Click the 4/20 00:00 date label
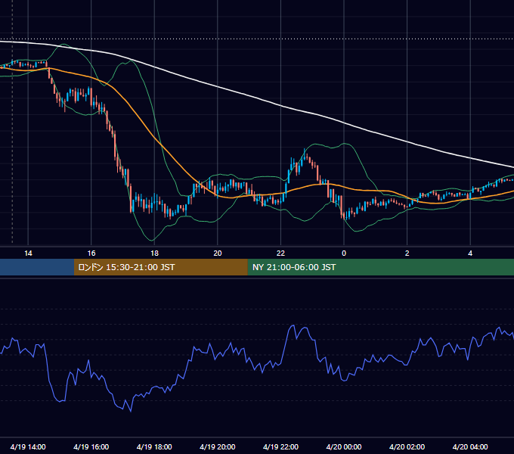 tap(344, 446)
